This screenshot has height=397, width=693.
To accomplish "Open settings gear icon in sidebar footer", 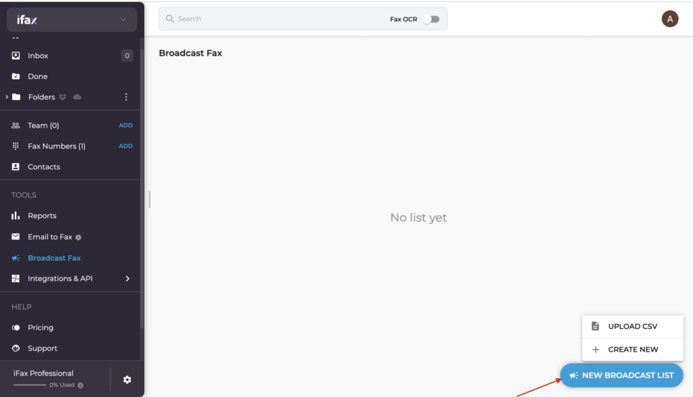I will [127, 380].
